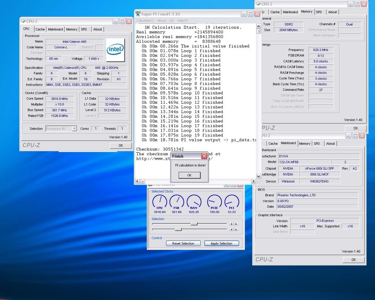Click the Bus Speed value 381.7 MHz
The image size is (375, 300).
pyautogui.click(x=60, y=110)
